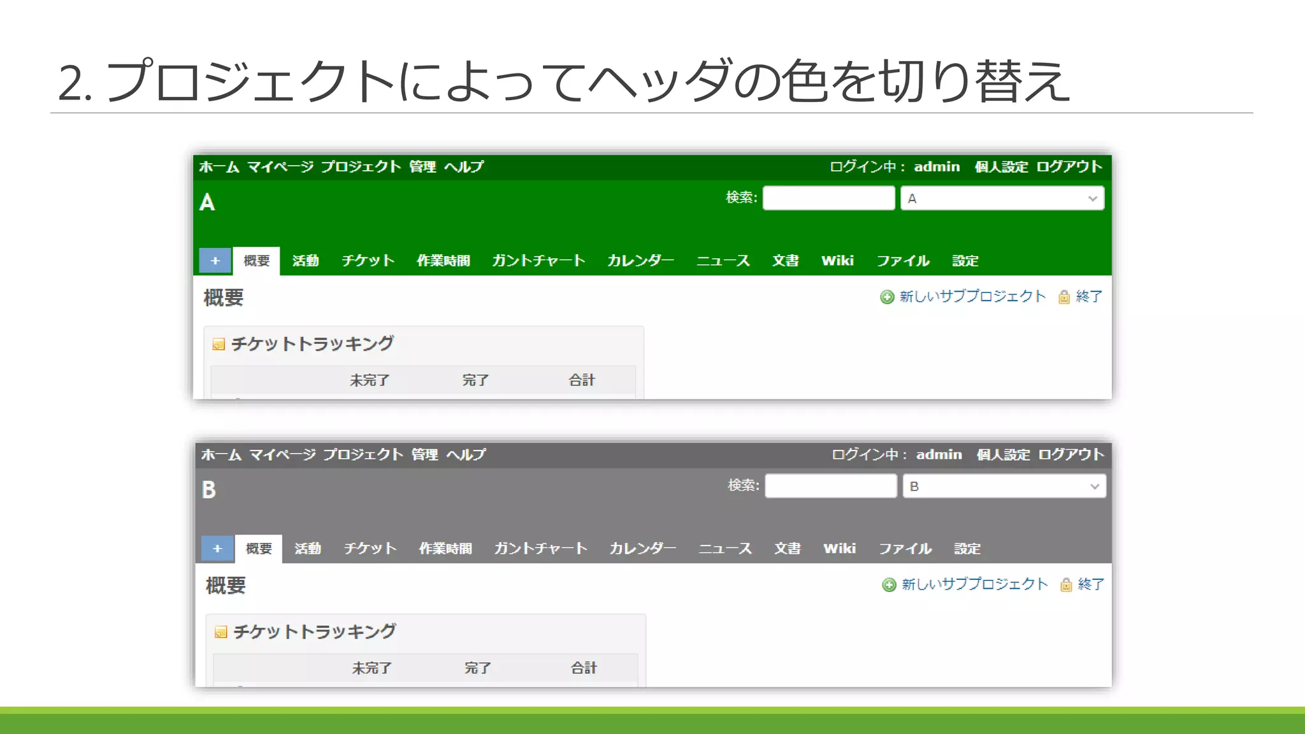1305x734 pixels.
Task: Click ヘルプ in the green top menu
Action: [x=464, y=167]
